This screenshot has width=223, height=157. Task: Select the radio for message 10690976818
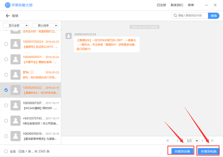(x=6, y=136)
